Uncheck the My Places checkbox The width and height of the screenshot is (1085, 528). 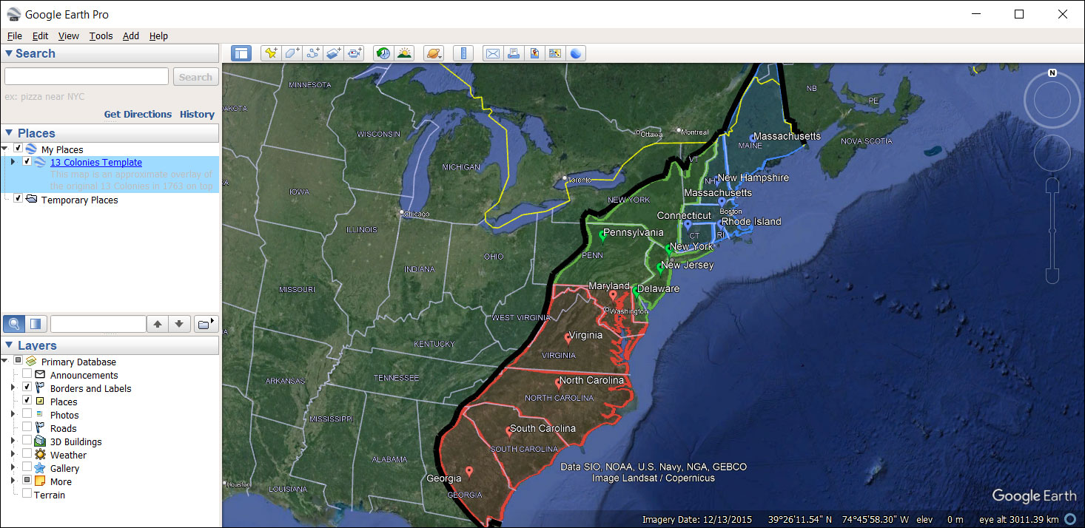coord(19,149)
